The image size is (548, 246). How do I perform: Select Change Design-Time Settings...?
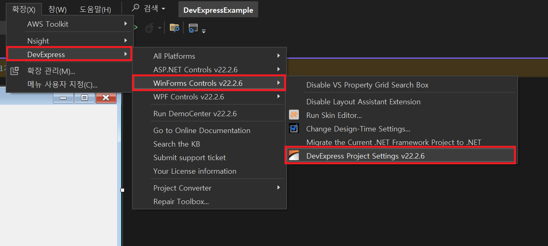401,129
